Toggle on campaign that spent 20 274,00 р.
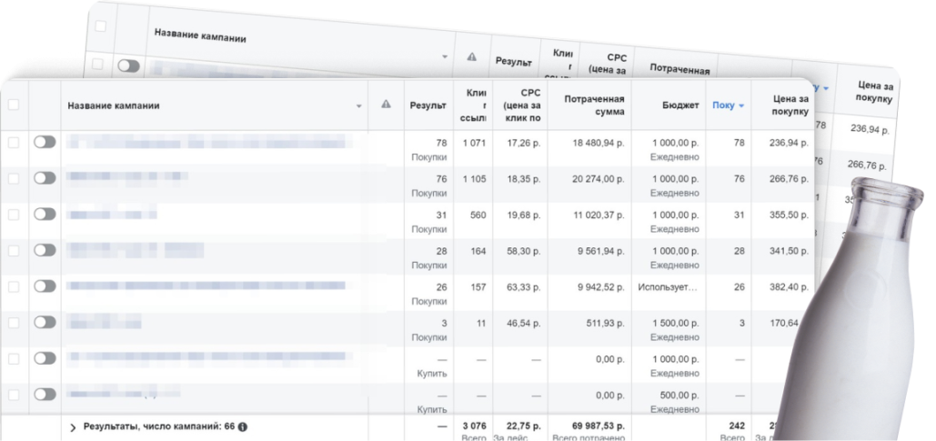Viewport: 936px width, 441px height. pos(45,178)
